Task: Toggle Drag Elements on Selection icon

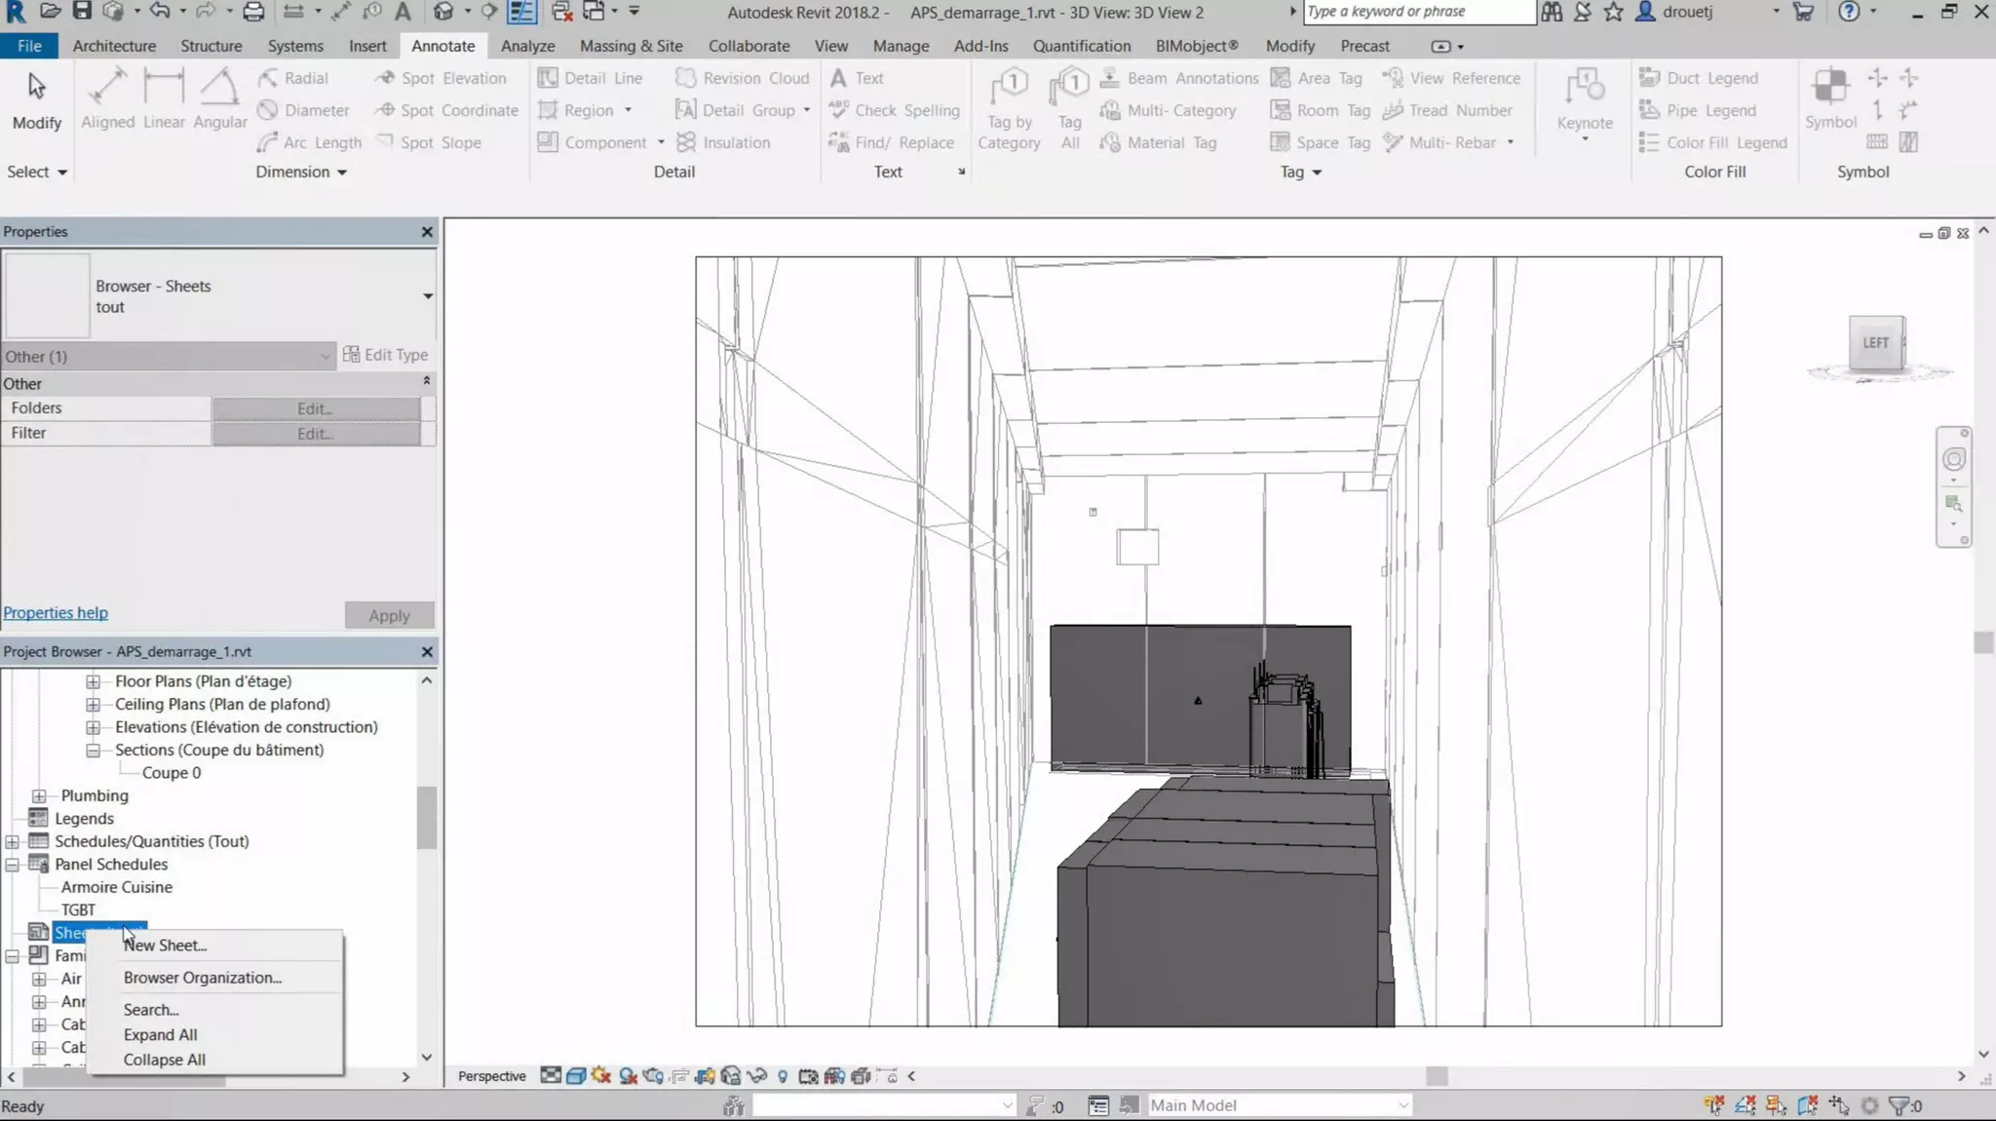Action: 1839,1105
